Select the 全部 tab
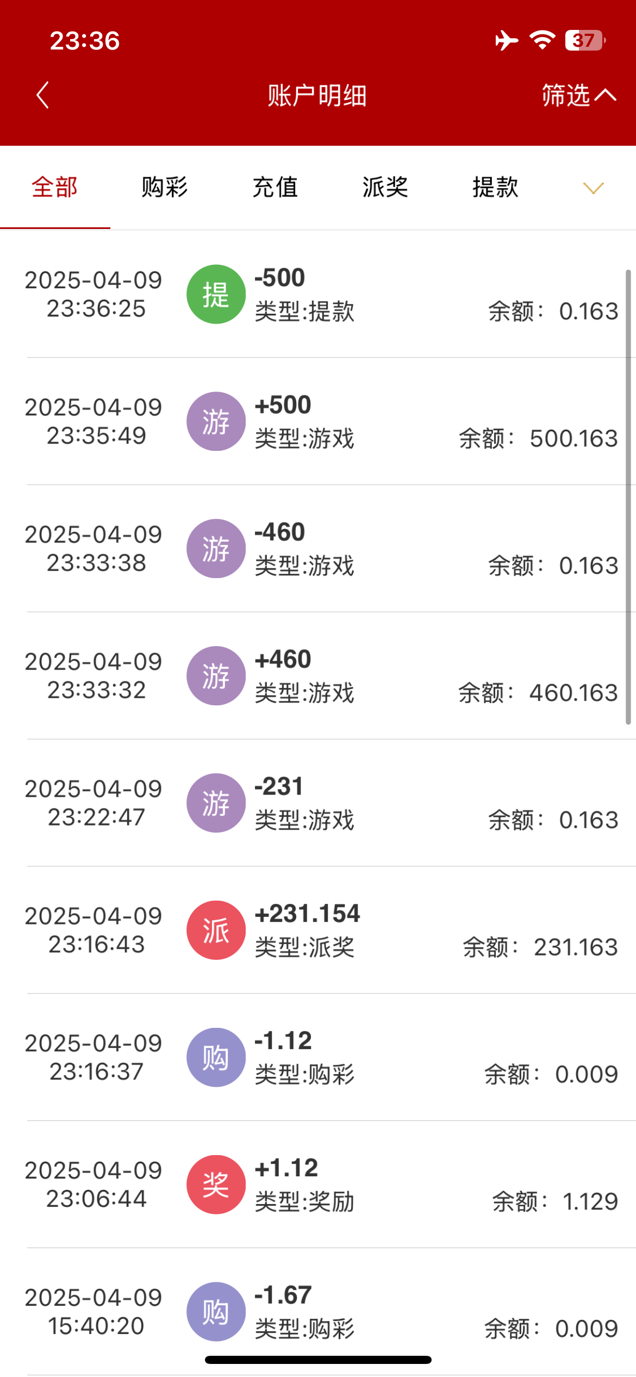 55,188
